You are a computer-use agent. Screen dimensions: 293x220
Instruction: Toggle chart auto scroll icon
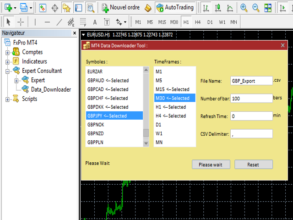(x=282, y=8)
